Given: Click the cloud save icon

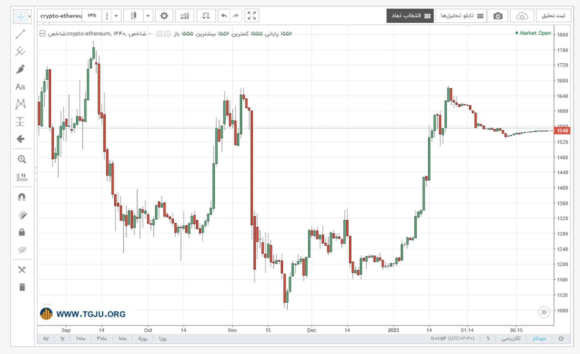Looking at the screenshot, I should pos(522,16).
